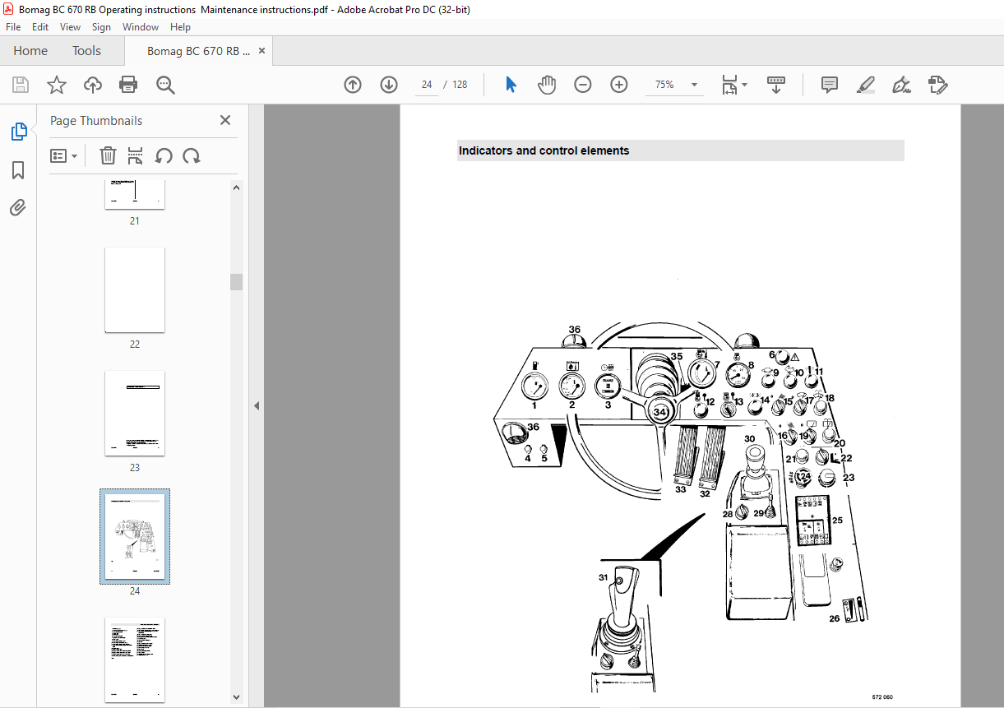Viewport: 1004px width, 708px height.
Task: Collapse the navigation pane arrow
Action: pos(257,405)
